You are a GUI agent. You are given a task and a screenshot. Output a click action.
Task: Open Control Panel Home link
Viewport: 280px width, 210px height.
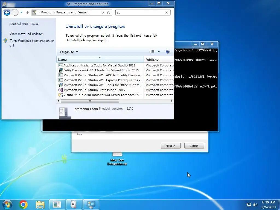pyautogui.click(x=24, y=24)
